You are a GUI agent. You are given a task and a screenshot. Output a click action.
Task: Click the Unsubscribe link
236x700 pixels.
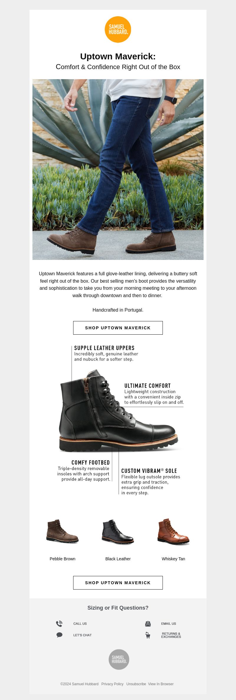click(x=136, y=684)
